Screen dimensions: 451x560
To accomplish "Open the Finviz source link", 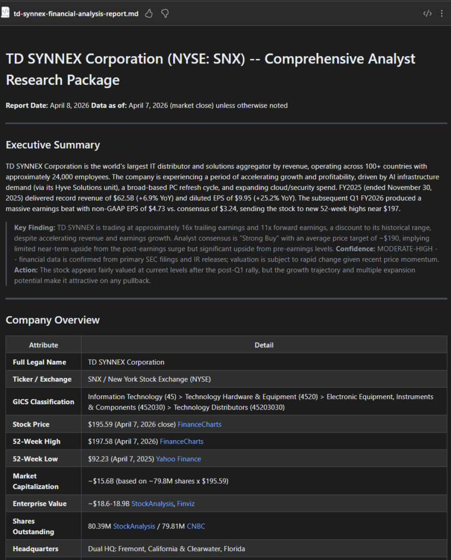I will click(x=186, y=504).
